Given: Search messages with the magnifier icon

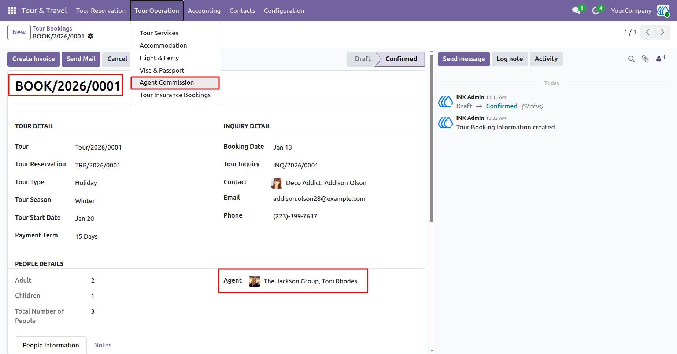Looking at the screenshot, I should [631, 59].
